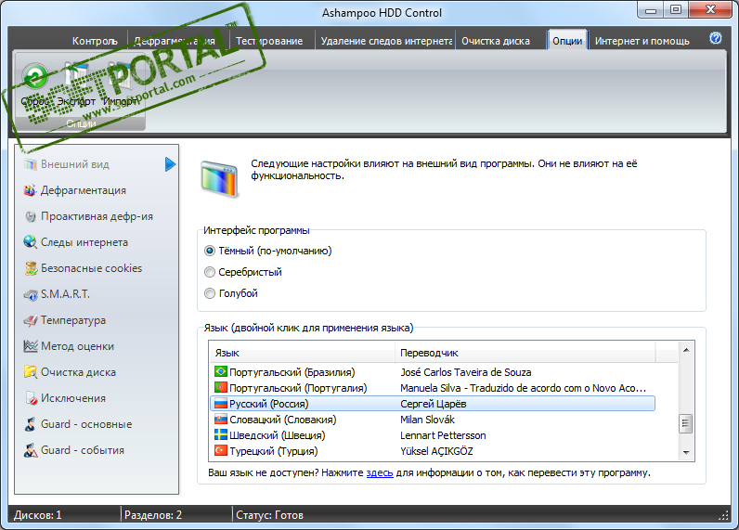Image resolution: width=739 pixels, height=530 pixels.
Task: Go to Удаление следов интернета tab
Action: point(386,41)
